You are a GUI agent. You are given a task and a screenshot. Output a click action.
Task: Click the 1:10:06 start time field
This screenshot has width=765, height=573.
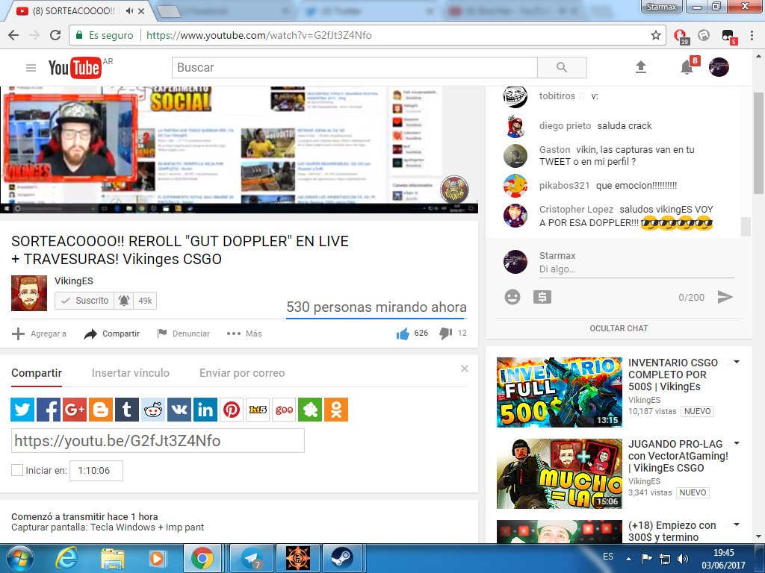coord(96,471)
